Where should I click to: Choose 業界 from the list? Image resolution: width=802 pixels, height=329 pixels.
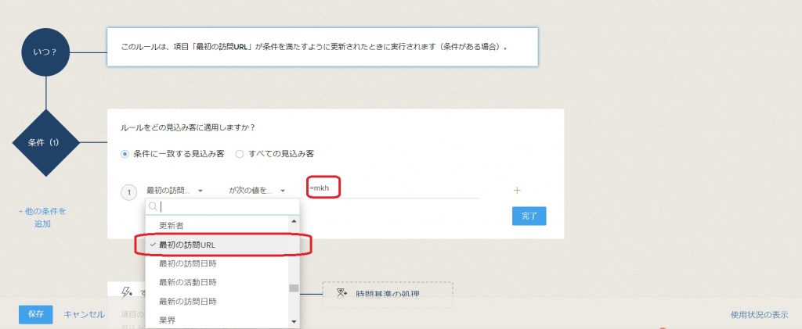tap(218, 320)
